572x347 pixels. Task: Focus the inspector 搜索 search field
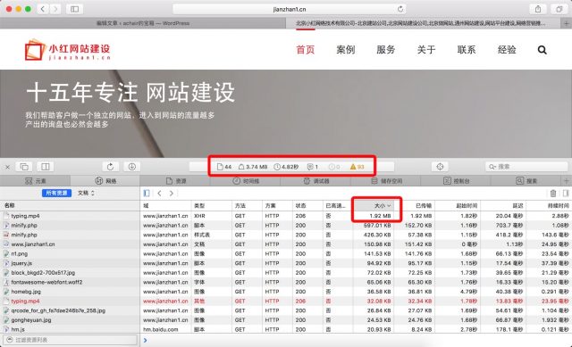coord(526,167)
